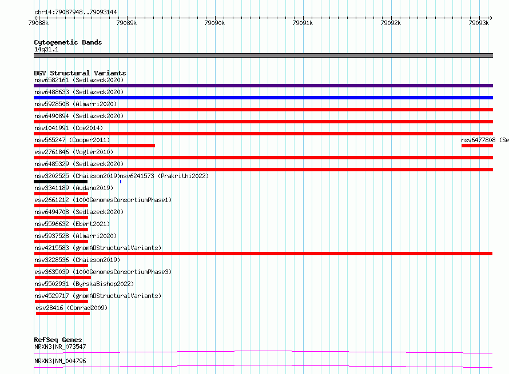Open variant nsv5928508 (Almarri2020) label
This screenshot has height=374, width=509.
pos(75,104)
